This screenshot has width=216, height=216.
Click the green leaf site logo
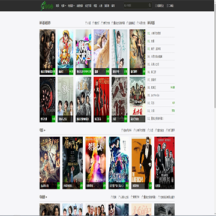click(x=47, y=6)
